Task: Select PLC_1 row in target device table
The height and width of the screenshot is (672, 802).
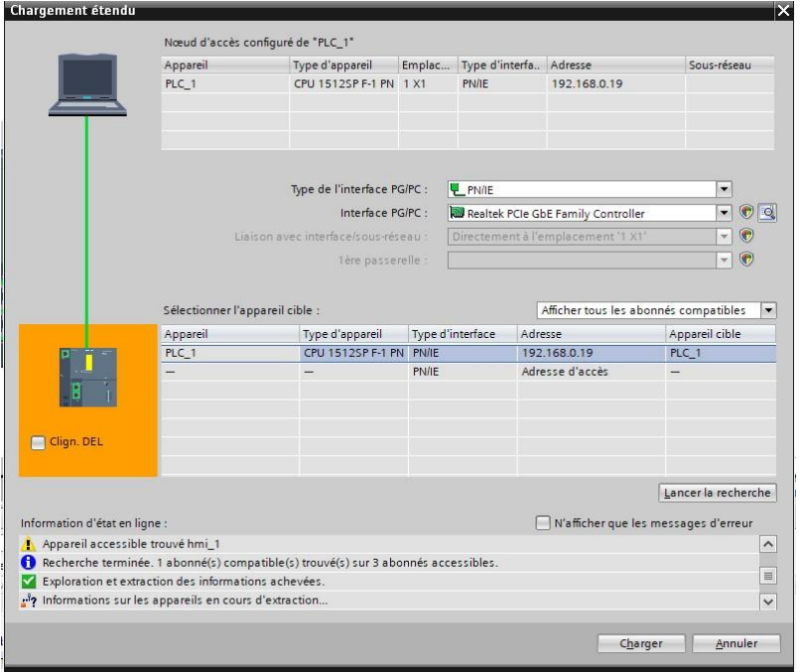Action: pyautogui.click(x=468, y=353)
